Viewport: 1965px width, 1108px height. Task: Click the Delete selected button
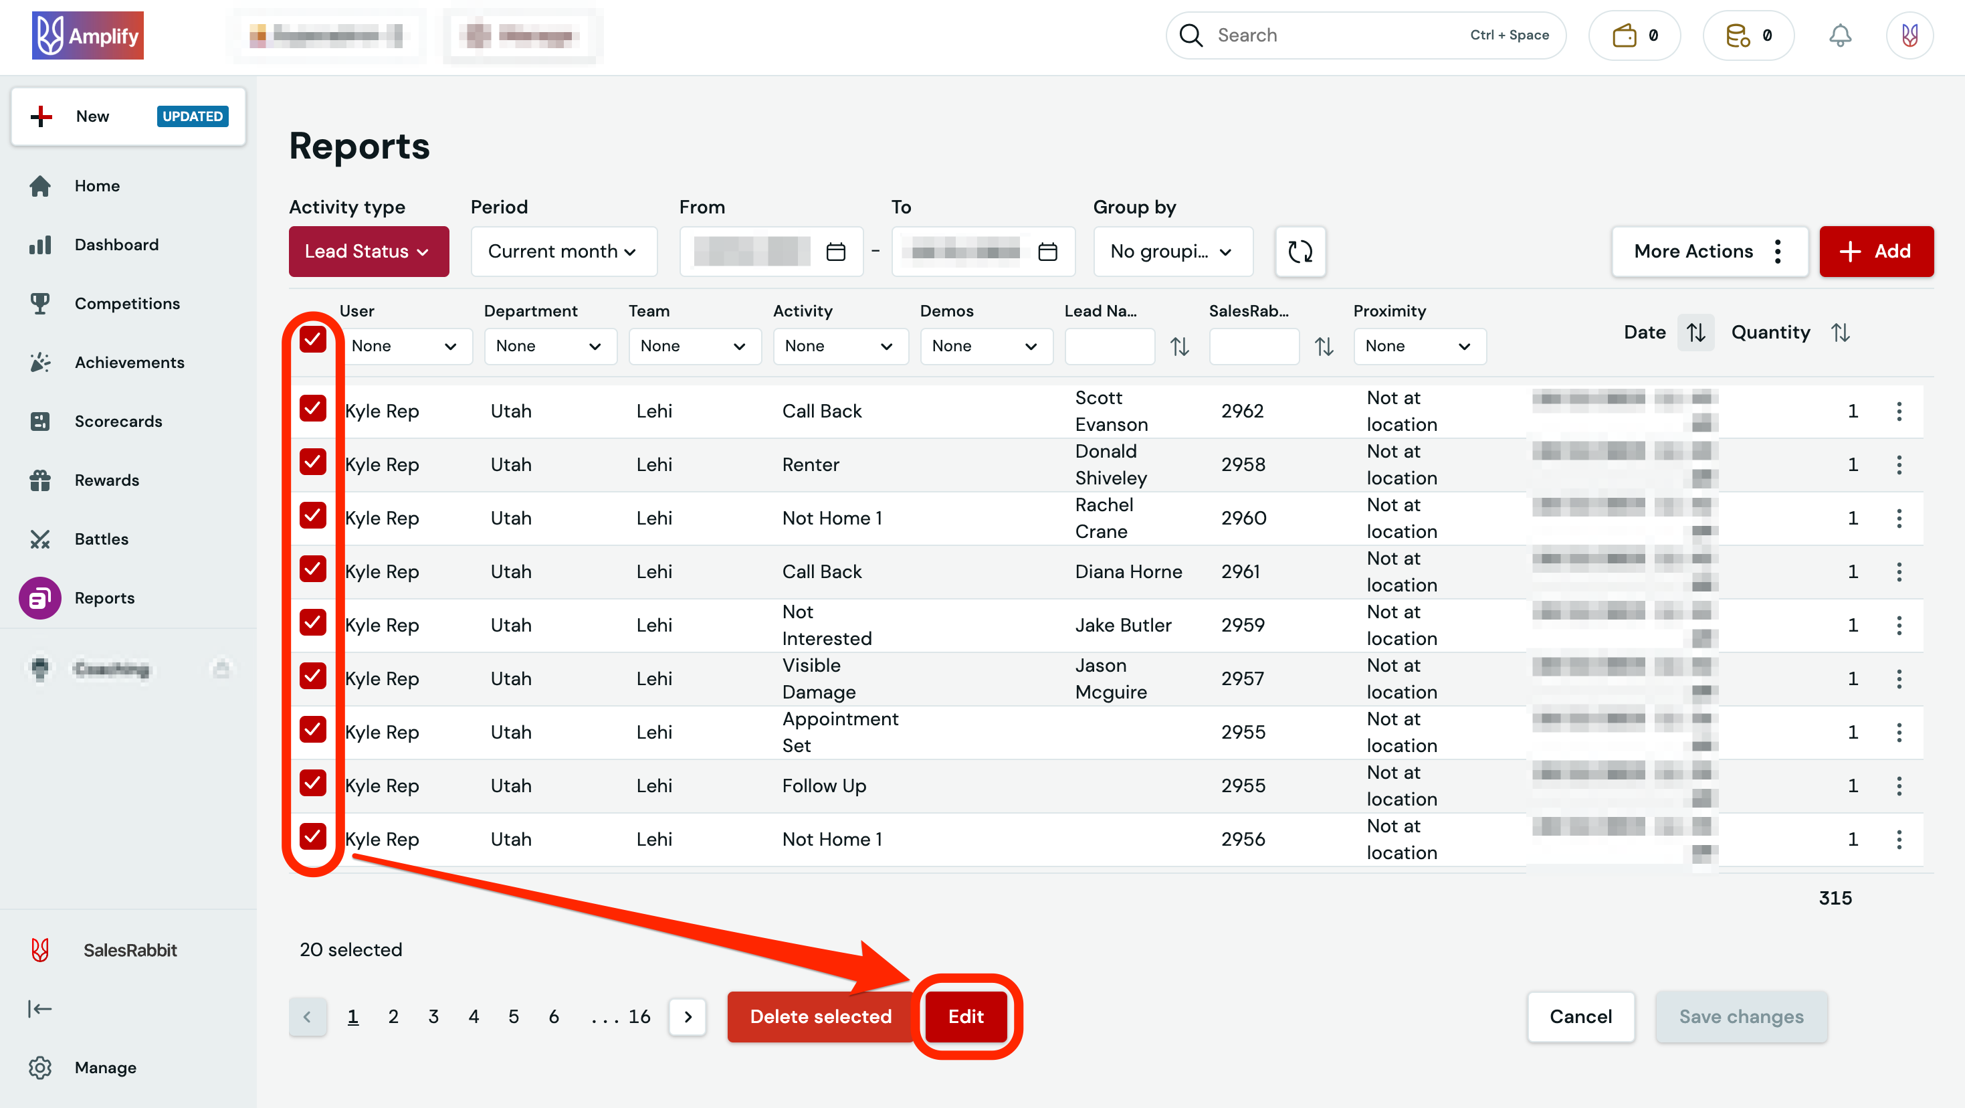pos(820,1016)
